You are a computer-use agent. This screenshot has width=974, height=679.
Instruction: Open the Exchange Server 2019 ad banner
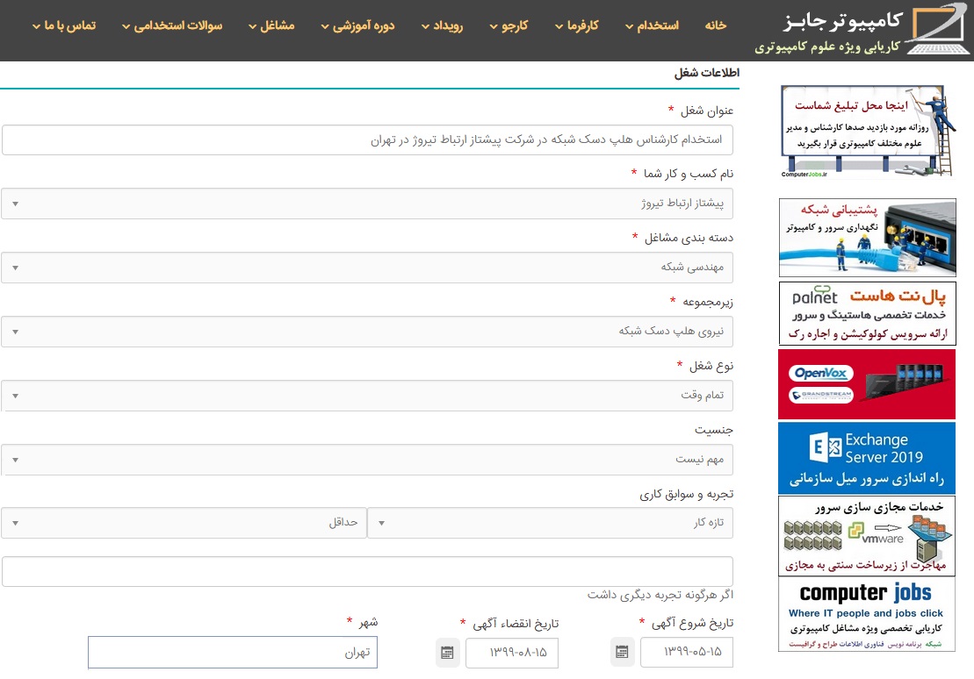(867, 458)
